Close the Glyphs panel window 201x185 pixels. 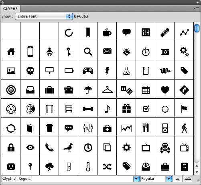click(x=2, y=2)
